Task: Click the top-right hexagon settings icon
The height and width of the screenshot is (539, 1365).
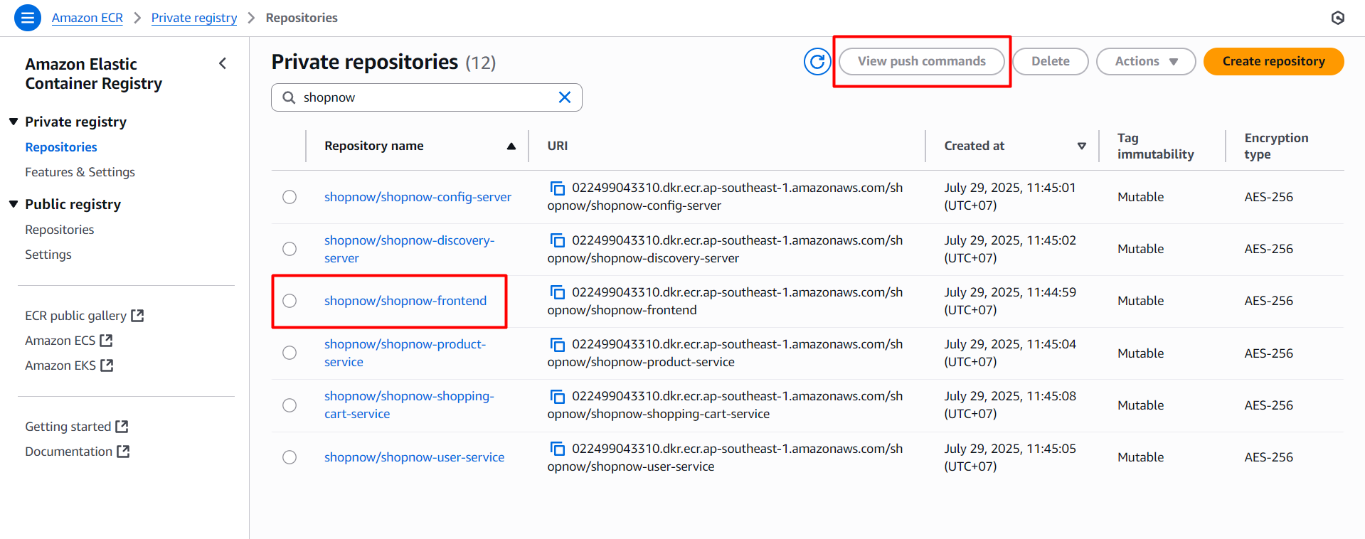Action: pyautogui.click(x=1337, y=18)
